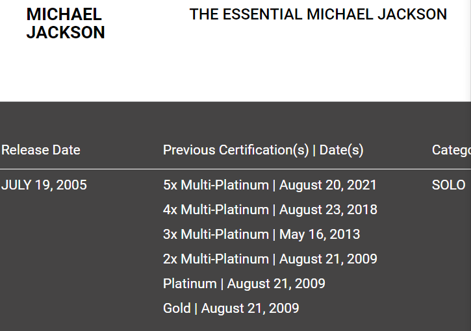Click the 5x Multi-Platinum certification text
Viewport: 471px width, 331px height.
coord(216,185)
